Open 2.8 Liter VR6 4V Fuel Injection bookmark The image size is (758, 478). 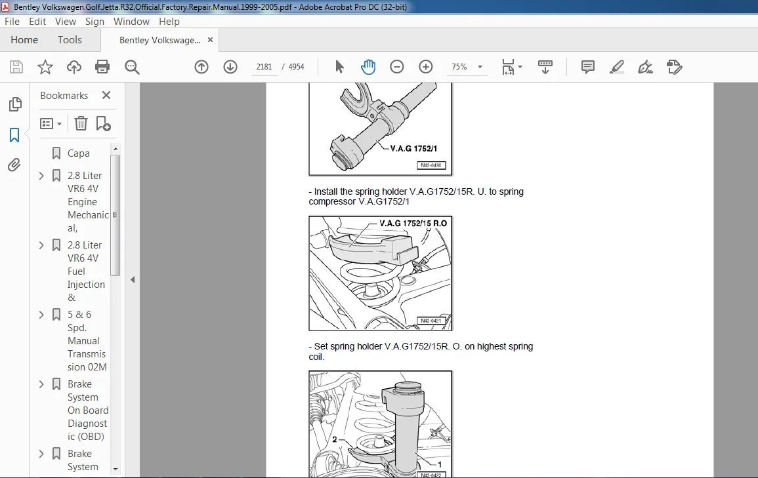pyautogui.click(x=86, y=271)
